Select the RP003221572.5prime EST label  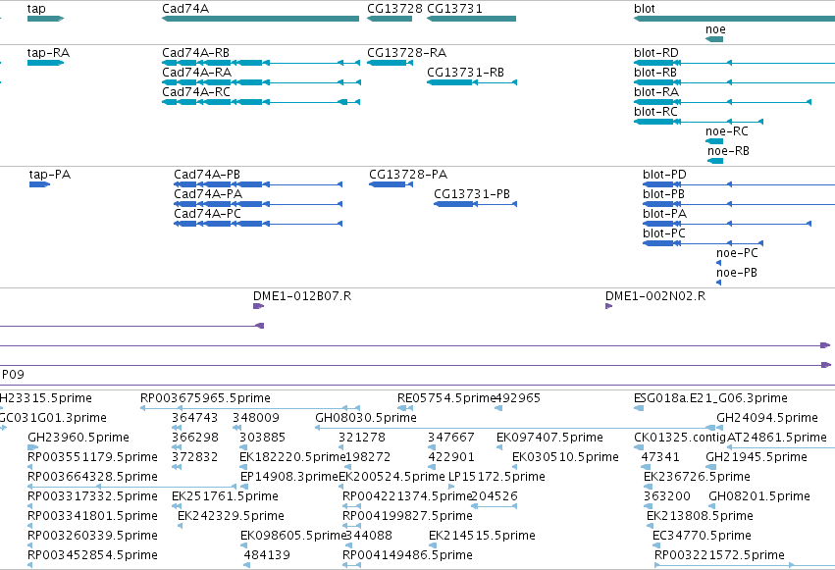[x=719, y=555]
